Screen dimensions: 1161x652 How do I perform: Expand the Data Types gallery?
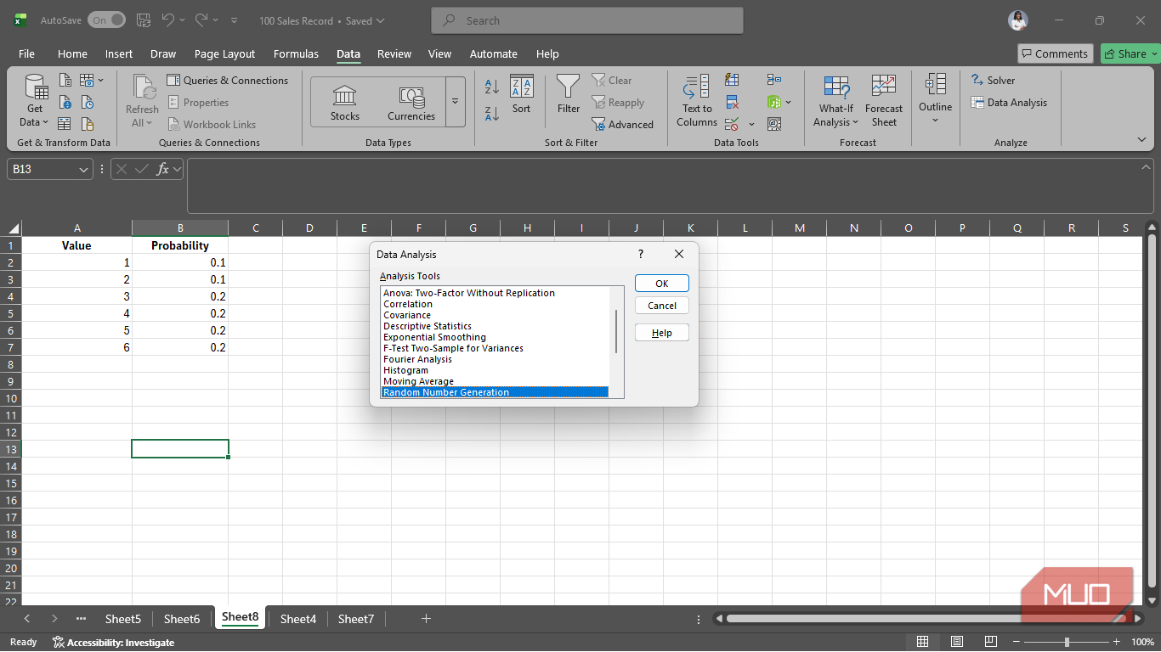point(455,102)
